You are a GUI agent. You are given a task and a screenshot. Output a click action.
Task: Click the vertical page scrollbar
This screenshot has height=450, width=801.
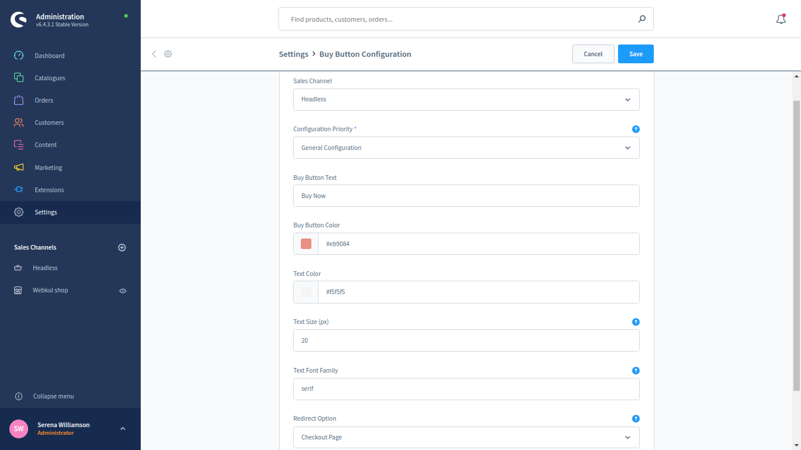(x=796, y=246)
